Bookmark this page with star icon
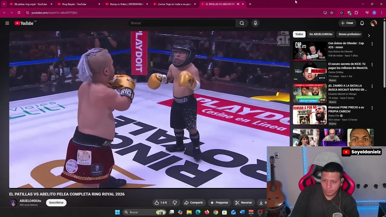The width and height of the screenshot is (386, 217). click(332, 13)
